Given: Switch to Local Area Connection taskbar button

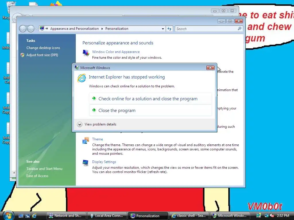Looking at the screenshot, I should (107, 216).
